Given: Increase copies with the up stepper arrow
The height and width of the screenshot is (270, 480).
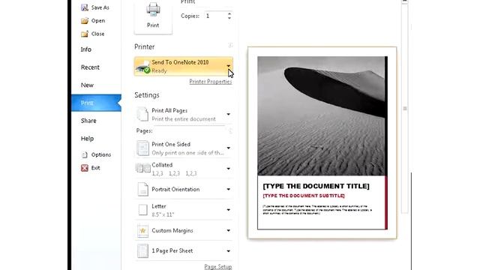Looking at the screenshot, I should pos(229,13).
